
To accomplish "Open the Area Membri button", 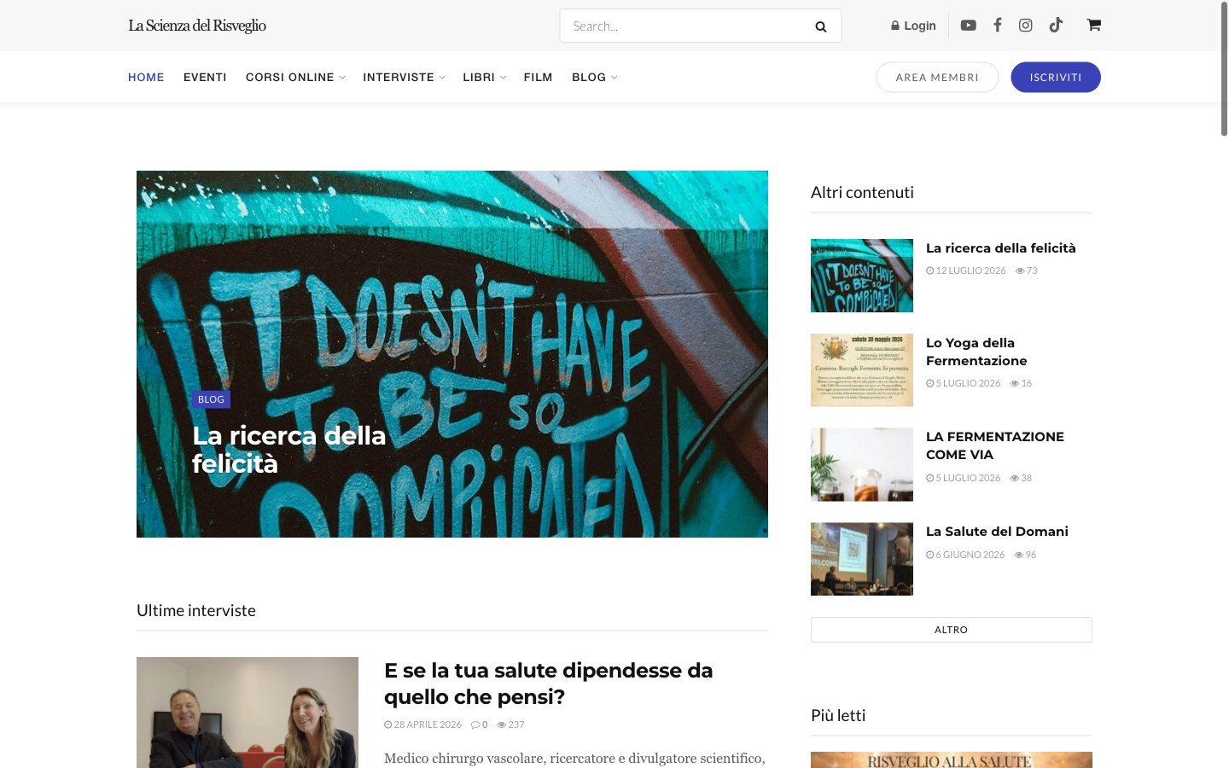I will click(937, 77).
